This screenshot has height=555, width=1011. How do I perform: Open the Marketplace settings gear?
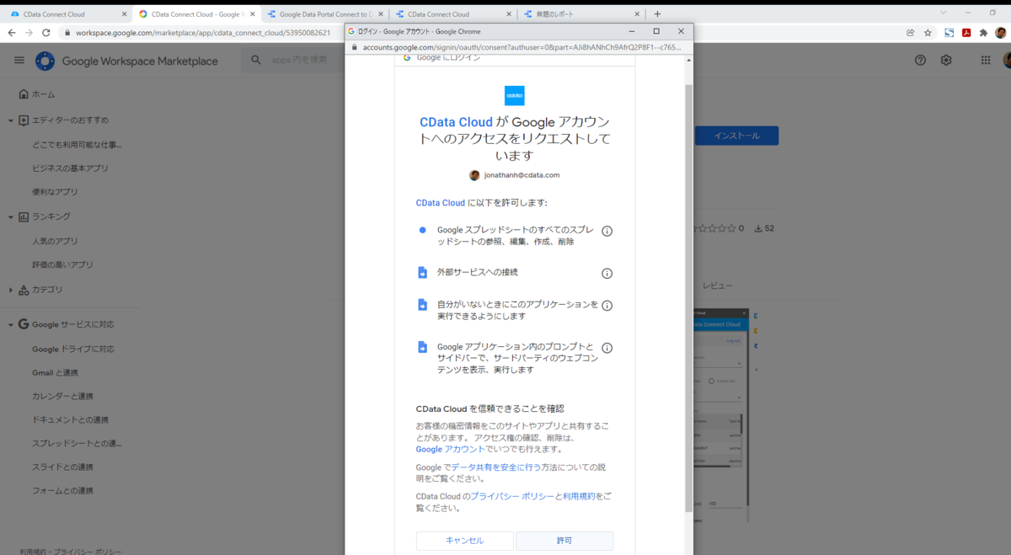coord(946,60)
